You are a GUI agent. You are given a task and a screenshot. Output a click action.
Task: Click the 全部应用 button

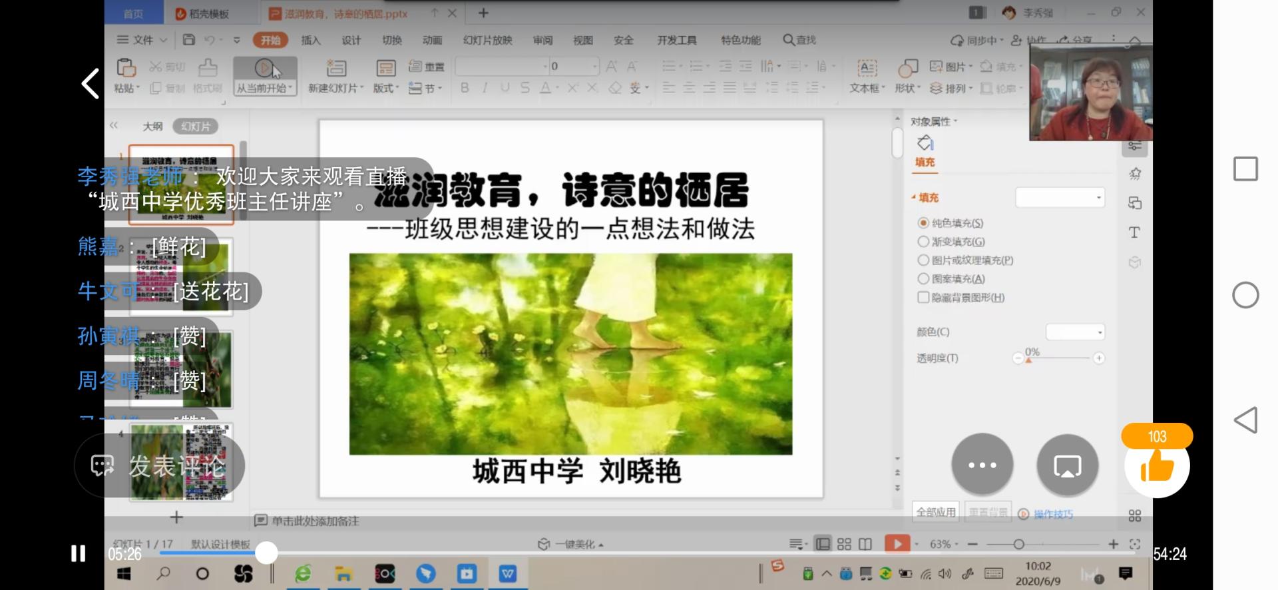(936, 512)
